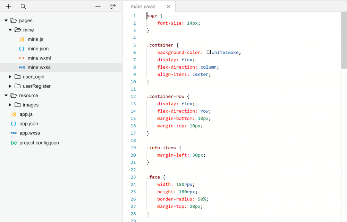This screenshot has height=222, width=347.
Task: Click the mine.wxml angle brackets icon
Action: tap(22, 58)
